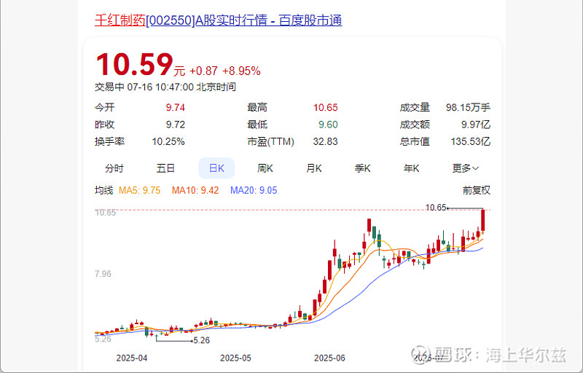This screenshot has height=373, width=583.
Task: Select the 季K chart tab
Action: [362, 168]
